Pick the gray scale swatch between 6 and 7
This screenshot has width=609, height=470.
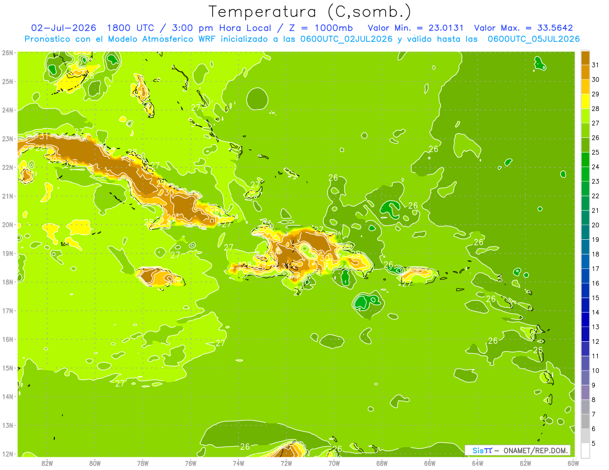click(x=585, y=421)
